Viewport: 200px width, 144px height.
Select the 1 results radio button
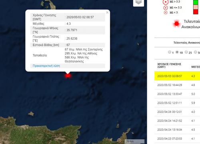(x=170, y=52)
